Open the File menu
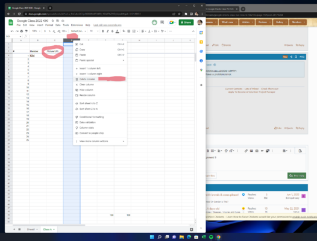 click(19, 25)
